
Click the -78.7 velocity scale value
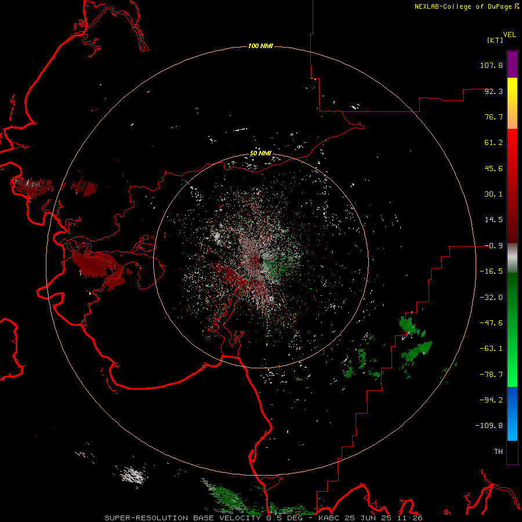pyautogui.click(x=491, y=375)
